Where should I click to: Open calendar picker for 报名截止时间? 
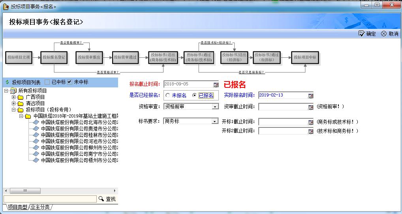216,85
